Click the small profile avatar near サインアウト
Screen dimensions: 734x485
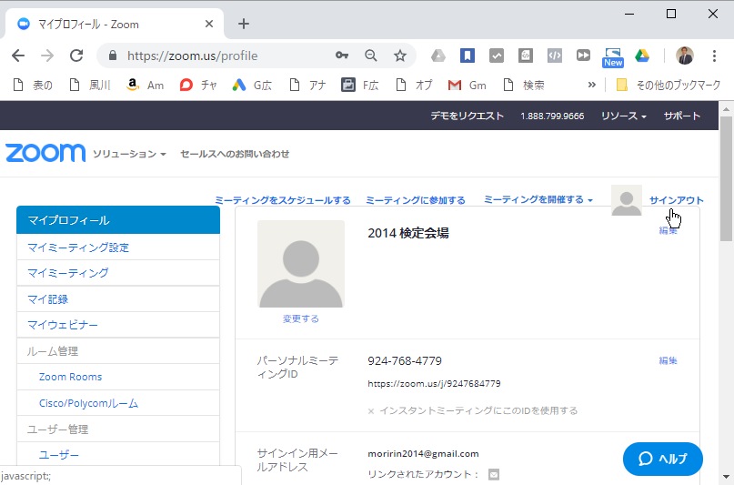(627, 200)
